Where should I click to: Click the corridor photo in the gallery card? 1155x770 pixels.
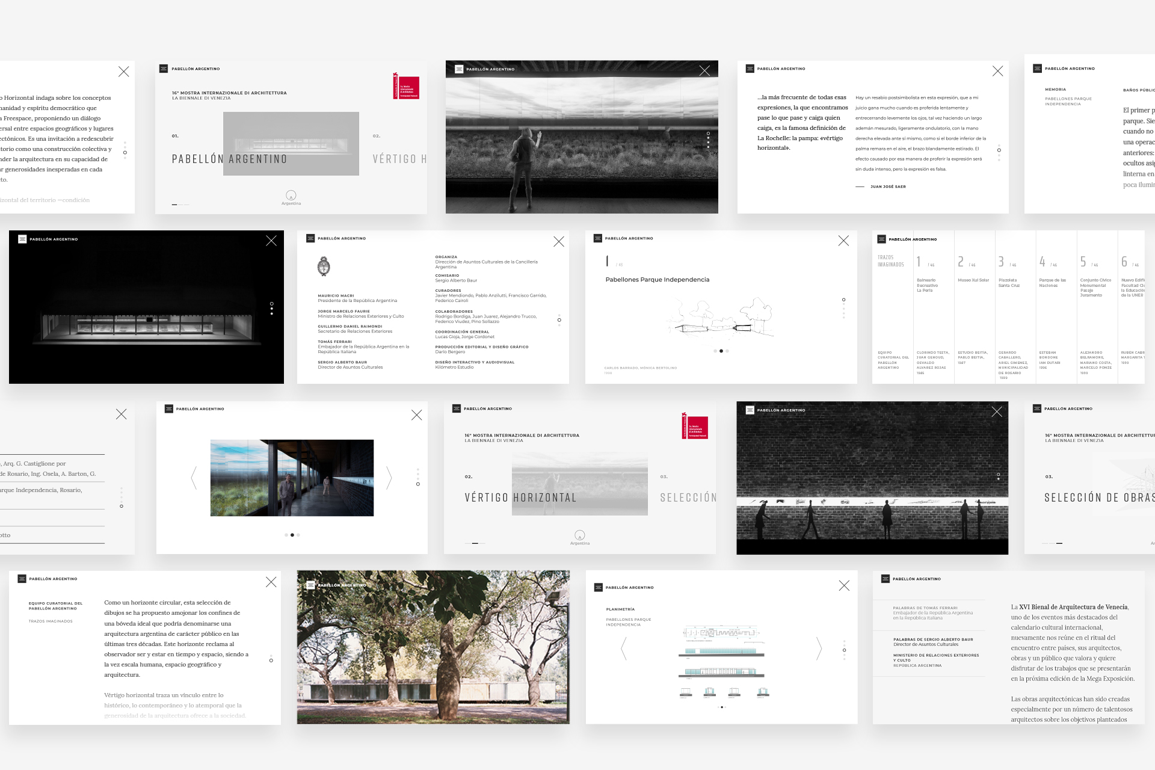(292, 478)
